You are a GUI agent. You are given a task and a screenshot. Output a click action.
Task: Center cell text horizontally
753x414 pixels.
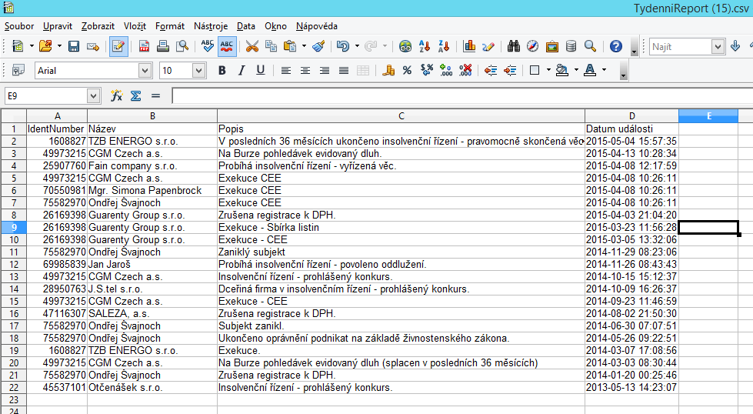tap(305, 71)
